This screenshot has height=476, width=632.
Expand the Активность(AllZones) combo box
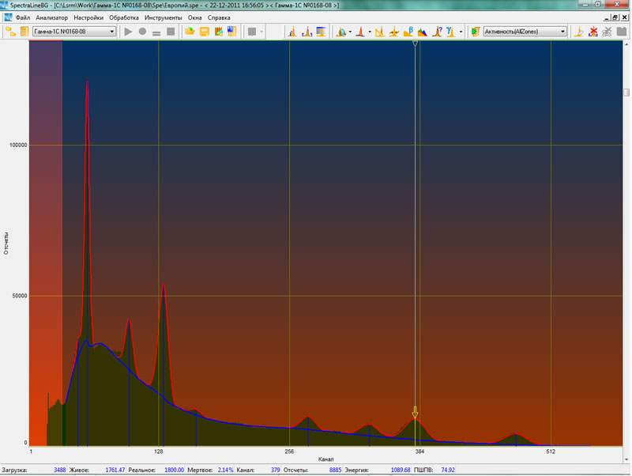(x=562, y=32)
